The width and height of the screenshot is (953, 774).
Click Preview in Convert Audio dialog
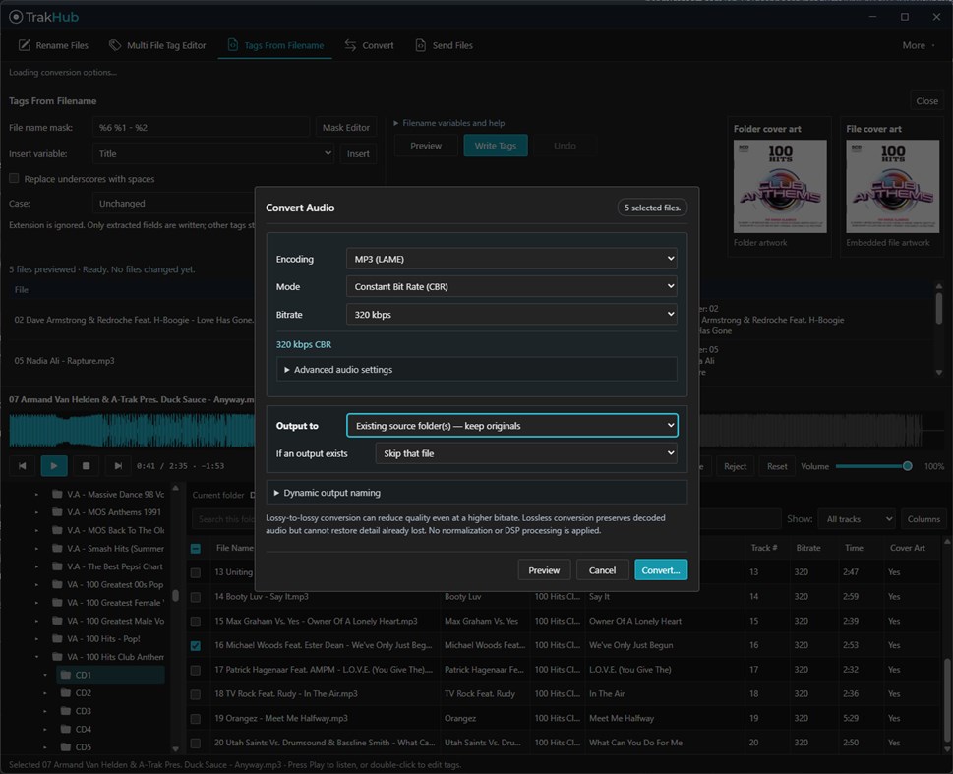543,570
